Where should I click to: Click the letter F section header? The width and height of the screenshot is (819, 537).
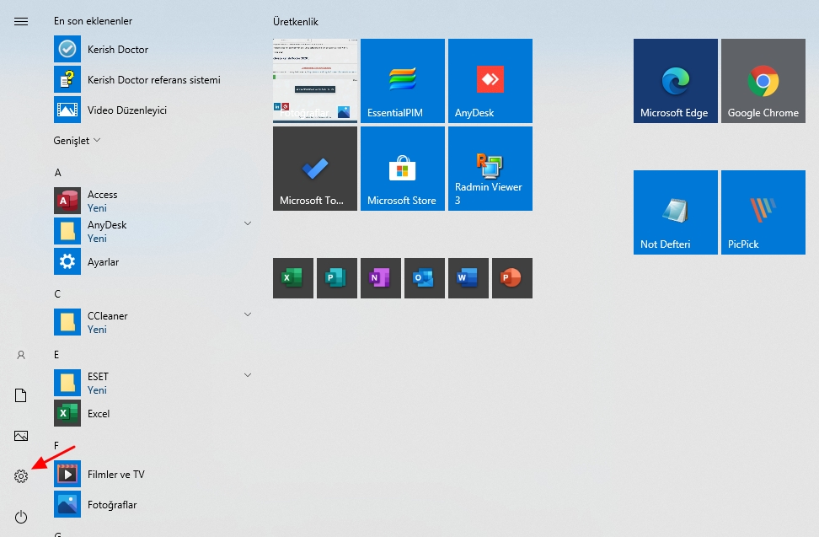click(x=56, y=446)
